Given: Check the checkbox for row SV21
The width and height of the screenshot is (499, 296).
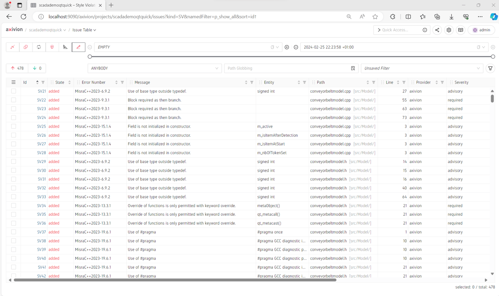Looking at the screenshot, I should pyautogui.click(x=14, y=91).
